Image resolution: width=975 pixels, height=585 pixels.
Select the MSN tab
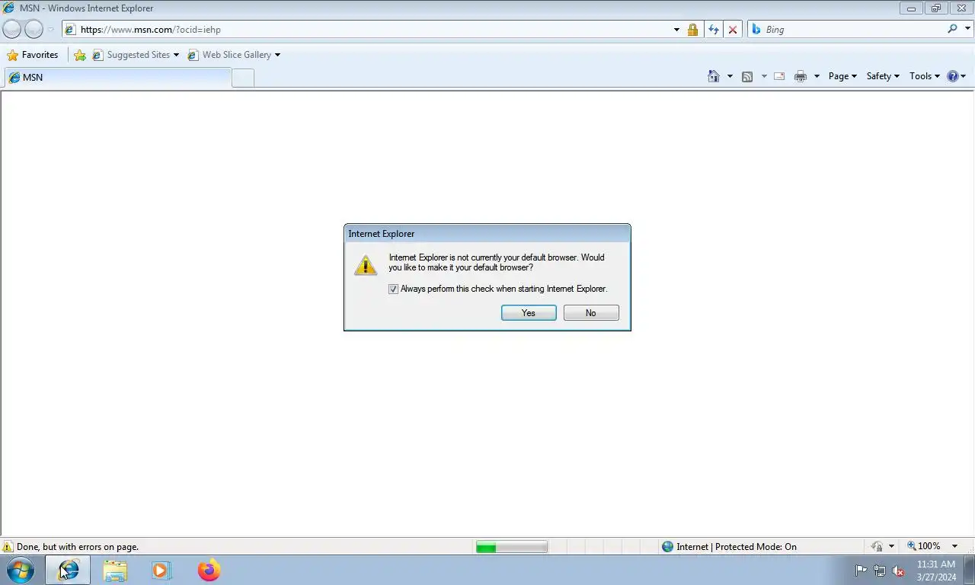pyautogui.click(x=118, y=78)
